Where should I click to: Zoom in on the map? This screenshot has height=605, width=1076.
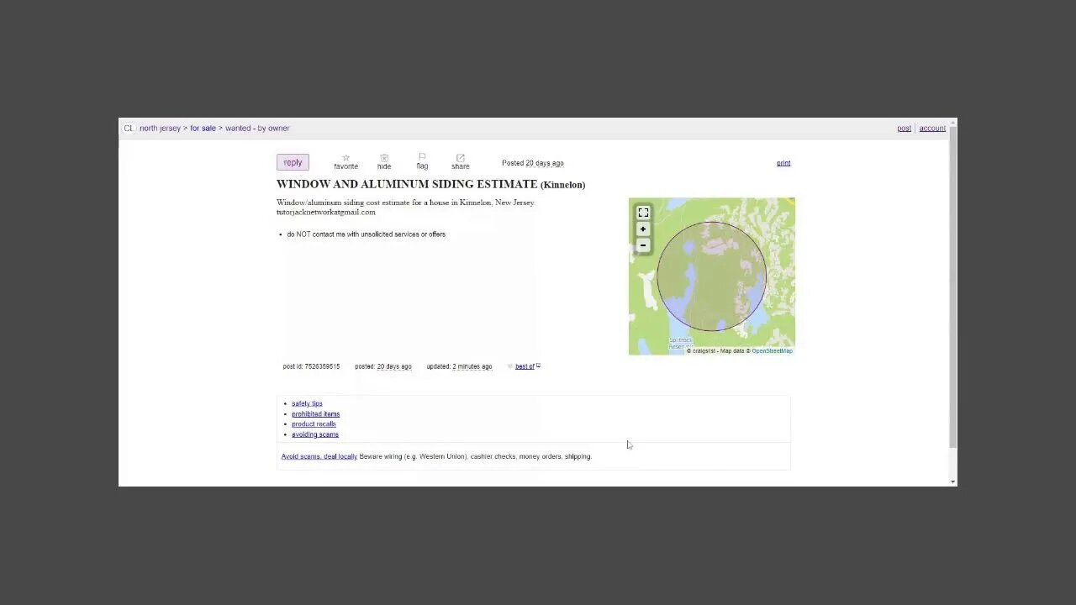(643, 229)
